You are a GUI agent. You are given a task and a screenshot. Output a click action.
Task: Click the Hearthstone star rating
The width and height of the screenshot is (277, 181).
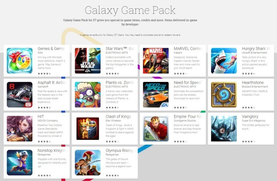pos(249,107)
